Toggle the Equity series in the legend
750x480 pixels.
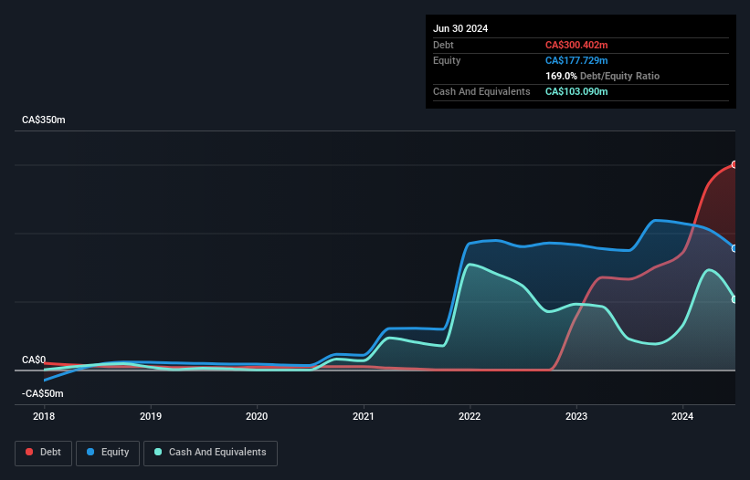108,453
